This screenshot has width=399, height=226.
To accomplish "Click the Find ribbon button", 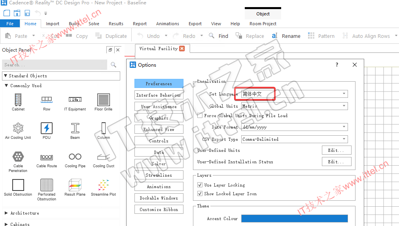I will [219, 36].
